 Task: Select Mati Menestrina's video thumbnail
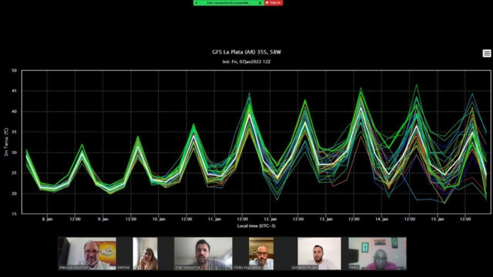(203, 253)
